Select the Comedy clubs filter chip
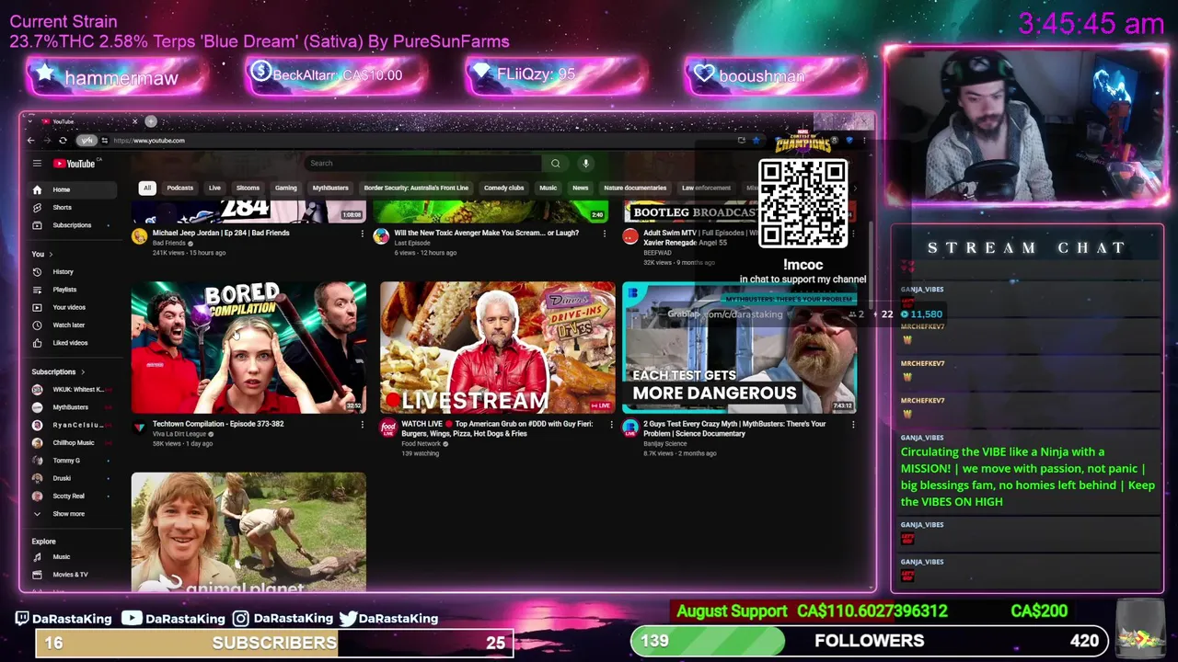This screenshot has height=662, width=1178. point(503,188)
